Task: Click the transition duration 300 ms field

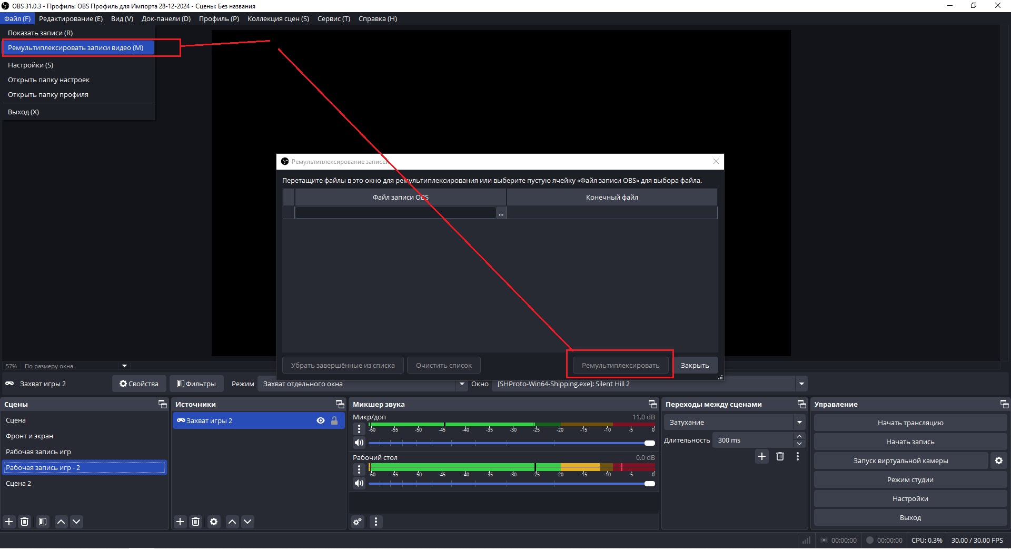Action: [x=752, y=440]
